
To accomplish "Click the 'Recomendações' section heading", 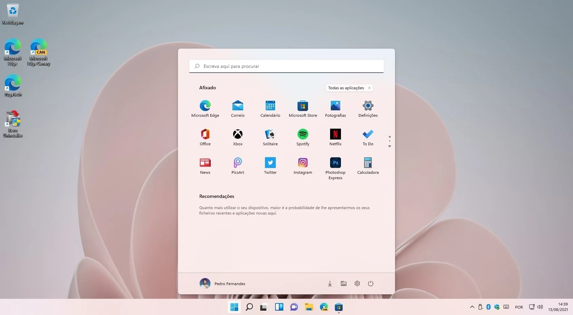I will point(217,196).
